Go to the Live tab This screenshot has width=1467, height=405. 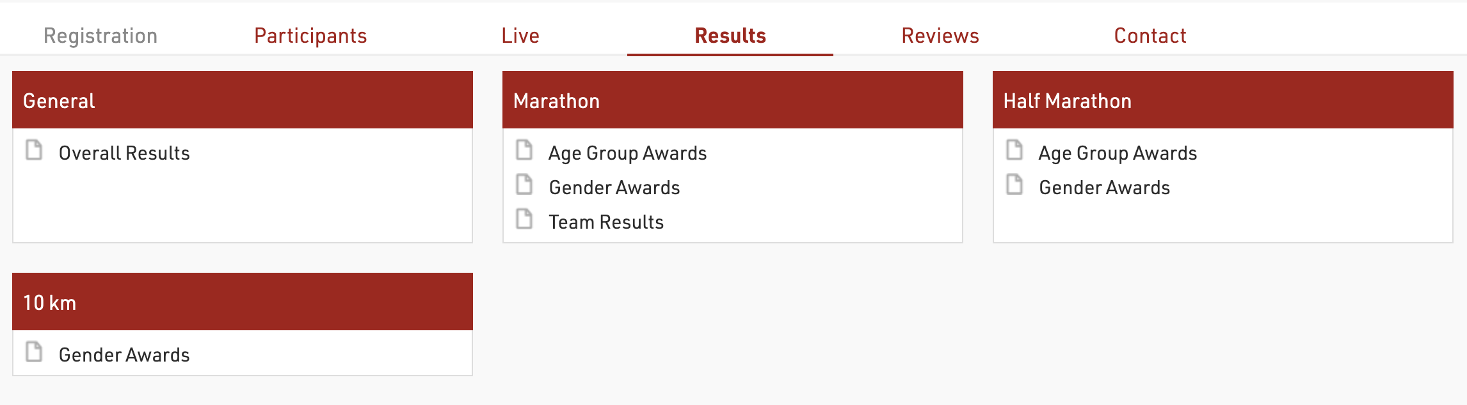point(520,36)
